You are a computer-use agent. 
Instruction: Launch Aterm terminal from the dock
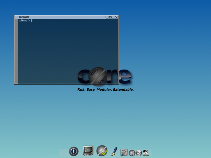click(x=88, y=150)
